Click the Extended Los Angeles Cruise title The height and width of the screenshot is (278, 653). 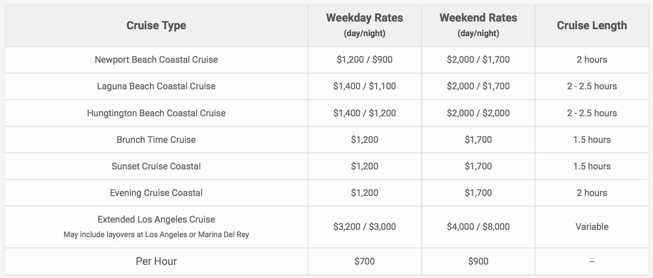tap(156, 219)
